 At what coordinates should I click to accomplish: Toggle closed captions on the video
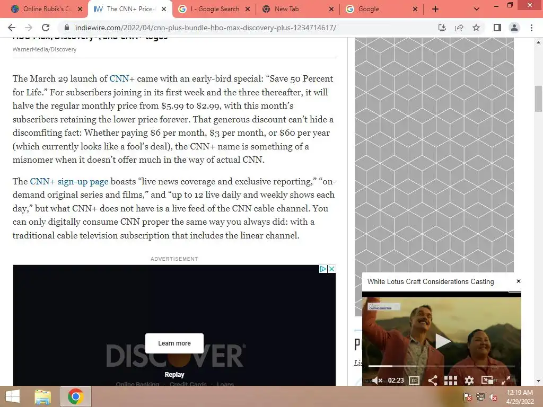point(414,381)
